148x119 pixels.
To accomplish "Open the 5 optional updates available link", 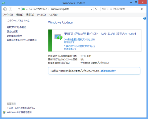I will point(80,48).
